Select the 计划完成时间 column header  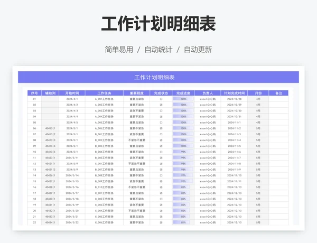pyautogui.click(x=234, y=93)
